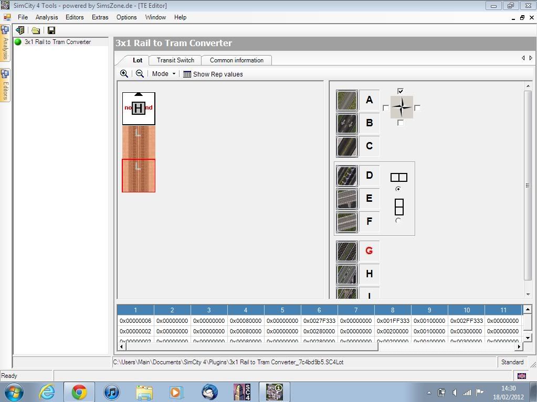Screen dimensions: 537x402
Task: Select the network tile thumbnail beside red letter G
Action: (x=347, y=251)
